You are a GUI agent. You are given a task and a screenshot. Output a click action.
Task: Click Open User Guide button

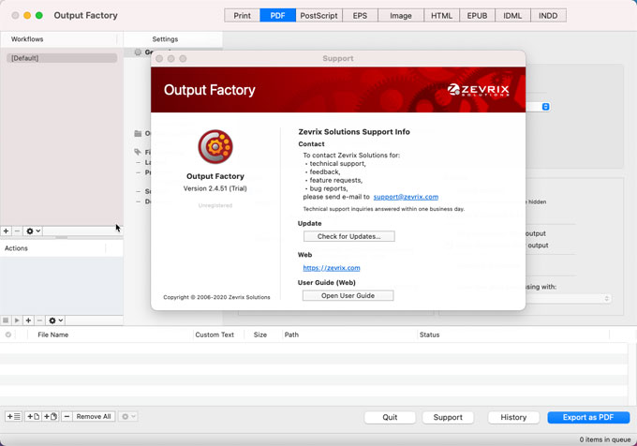click(x=348, y=296)
